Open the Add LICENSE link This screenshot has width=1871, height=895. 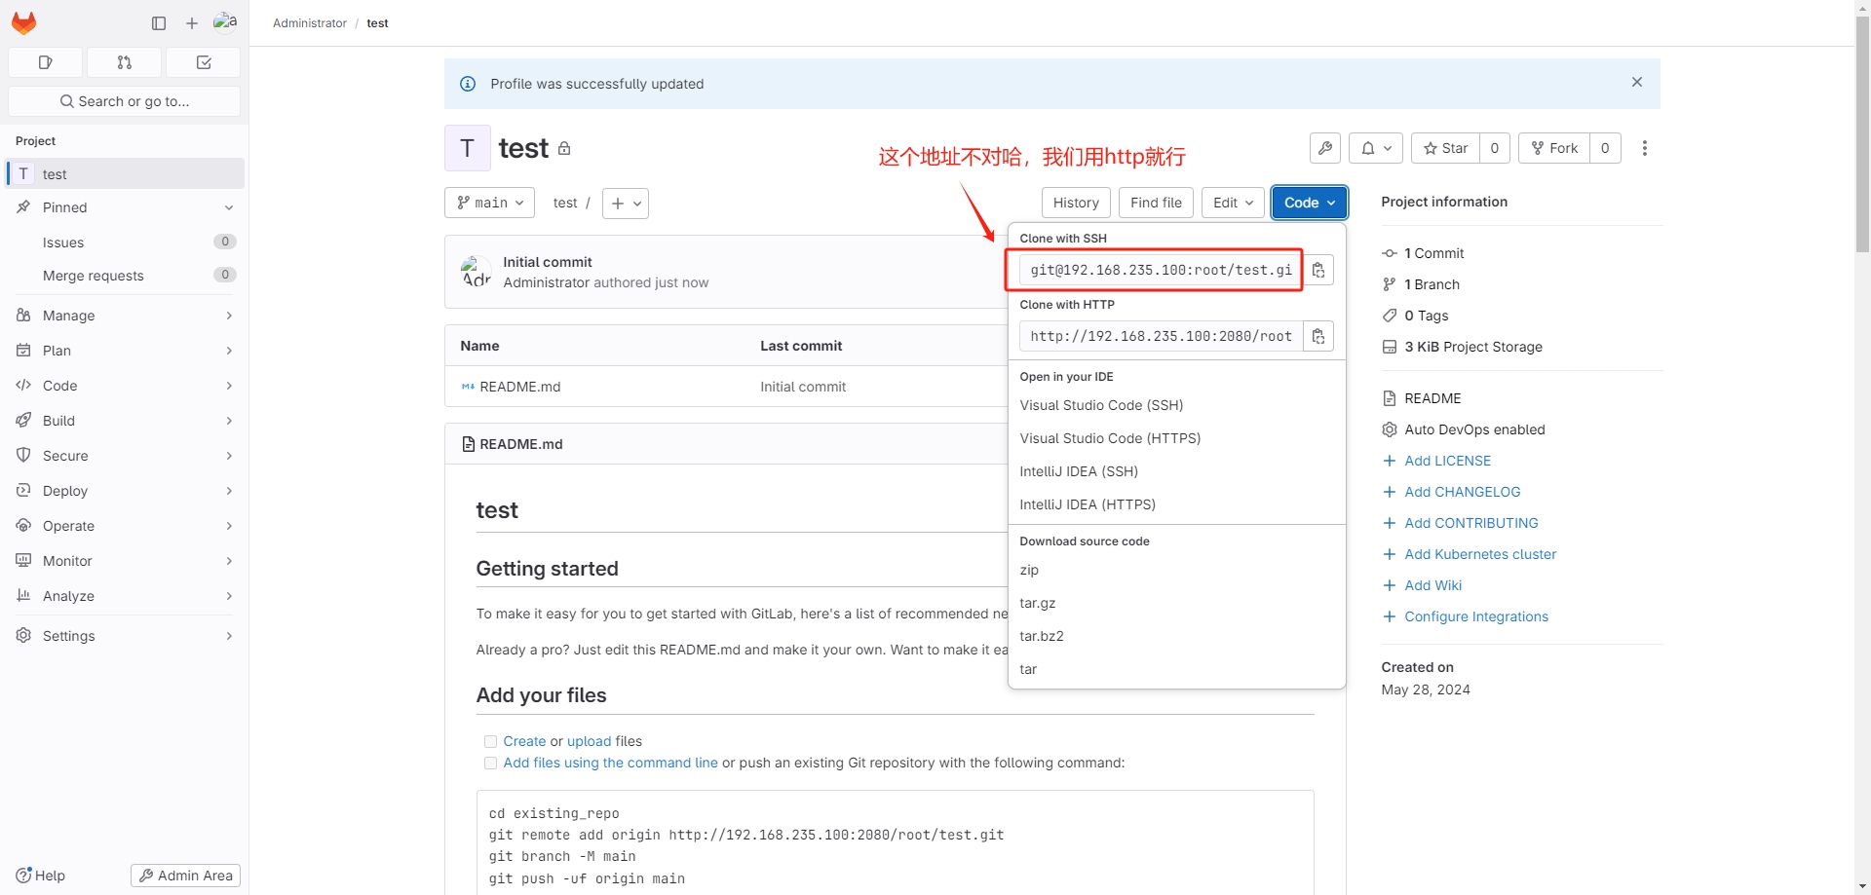click(1447, 461)
